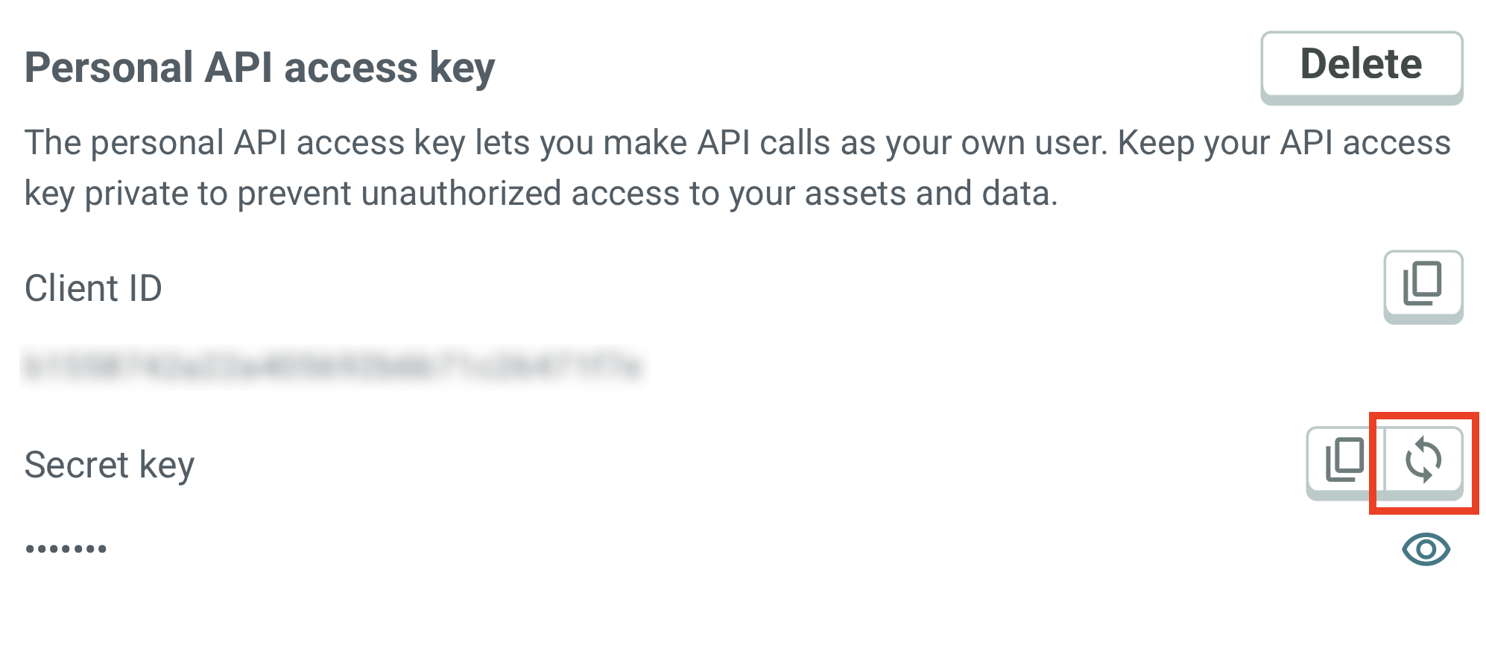This screenshot has width=1486, height=654.
Task: Toggle the eye icon to show secret
Action: (x=1425, y=550)
